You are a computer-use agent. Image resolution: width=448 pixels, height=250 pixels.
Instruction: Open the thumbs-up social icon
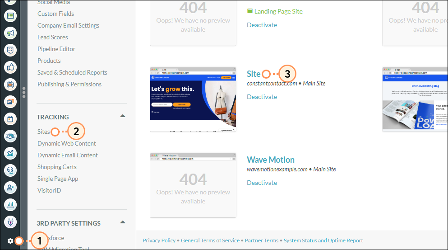click(x=10, y=67)
